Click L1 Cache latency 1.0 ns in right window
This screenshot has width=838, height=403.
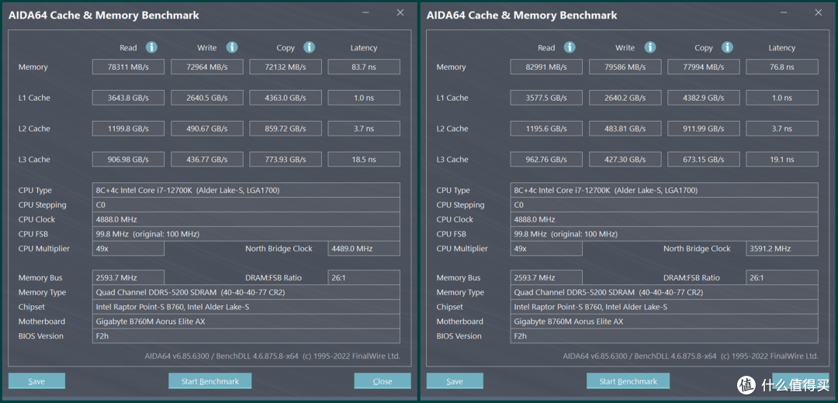[x=782, y=98]
